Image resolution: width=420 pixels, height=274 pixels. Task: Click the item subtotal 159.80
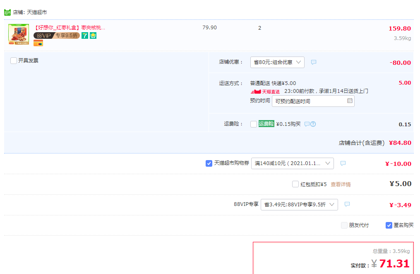(400, 28)
